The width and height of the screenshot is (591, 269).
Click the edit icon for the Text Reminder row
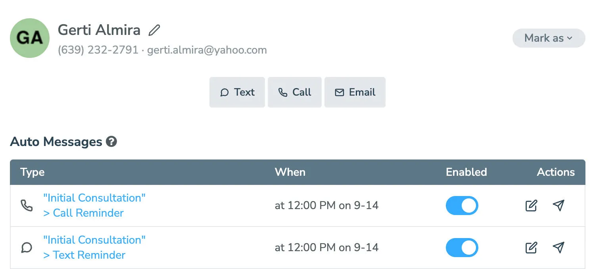pos(531,248)
